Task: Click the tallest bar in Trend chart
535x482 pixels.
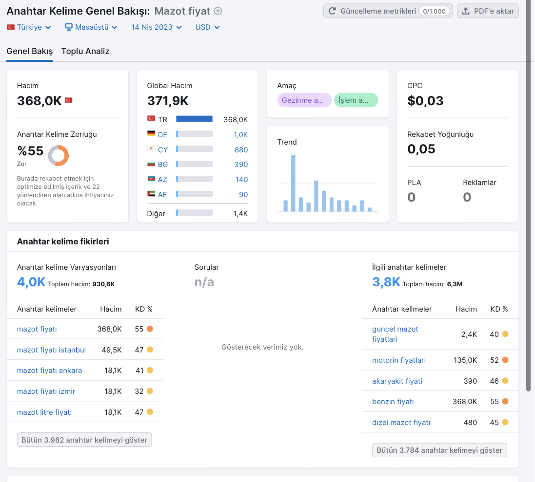Action: point(293,183)
